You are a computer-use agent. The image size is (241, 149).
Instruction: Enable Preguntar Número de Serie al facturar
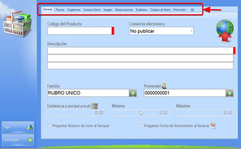49,125
